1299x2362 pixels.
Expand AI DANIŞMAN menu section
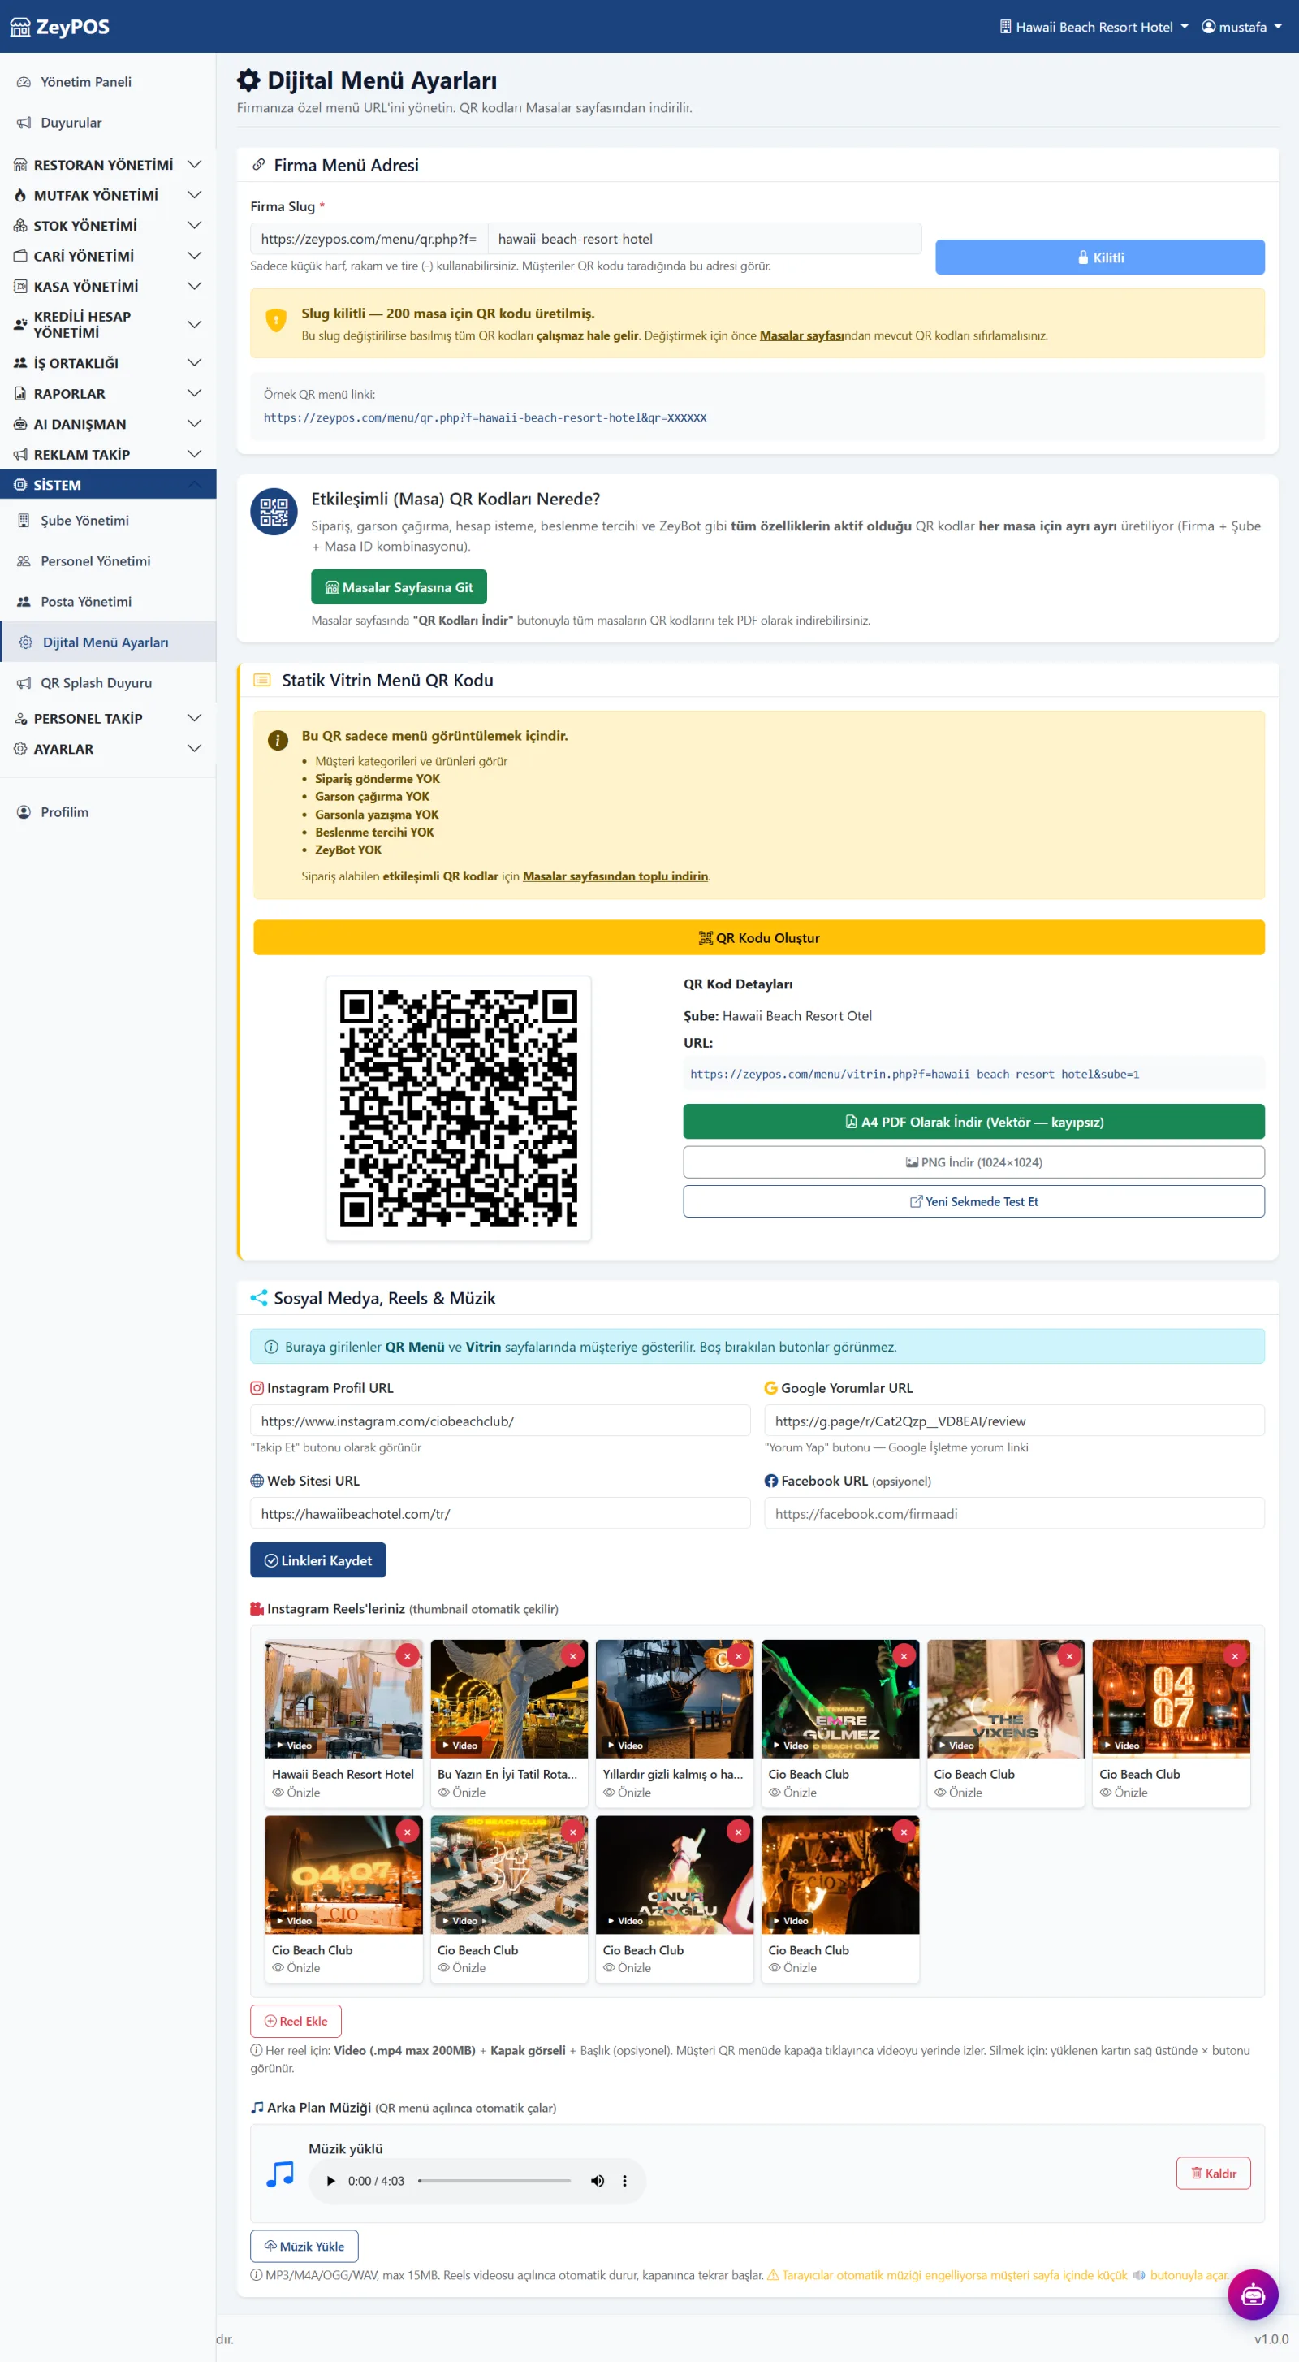[108, 424]
